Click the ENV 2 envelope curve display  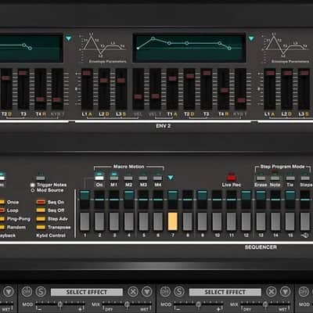pyautogui.click(x=189, y=48)
